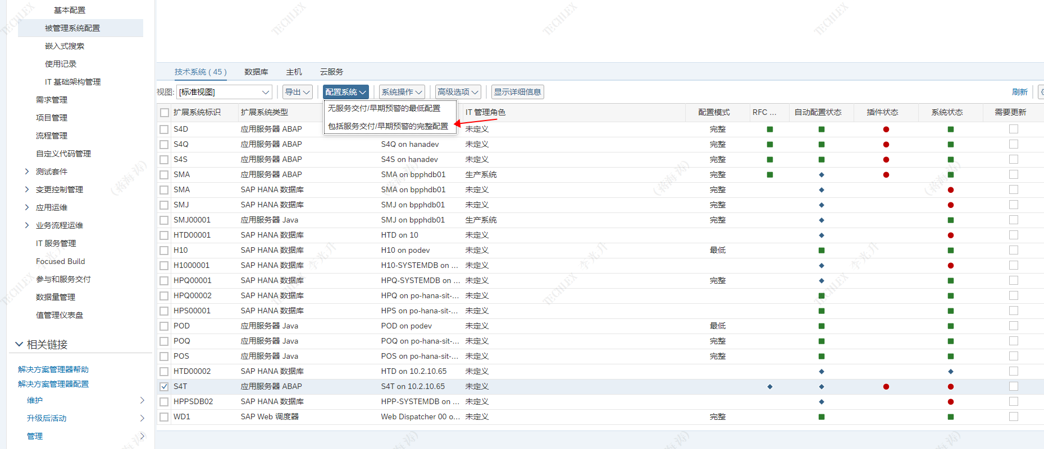The height and width of the screenshot is (449, 1044).
Task: Tick the row checkbox for H10
Action: click(x=164, y=251)
